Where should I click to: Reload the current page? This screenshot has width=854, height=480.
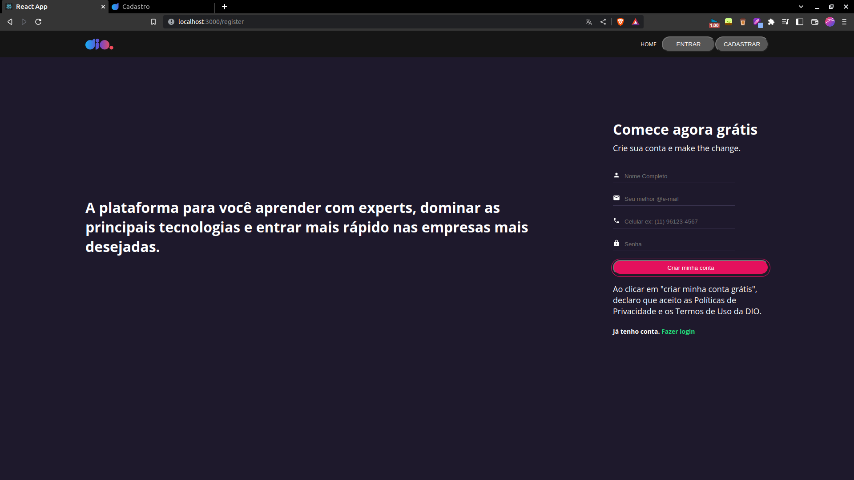coord(38,21)
